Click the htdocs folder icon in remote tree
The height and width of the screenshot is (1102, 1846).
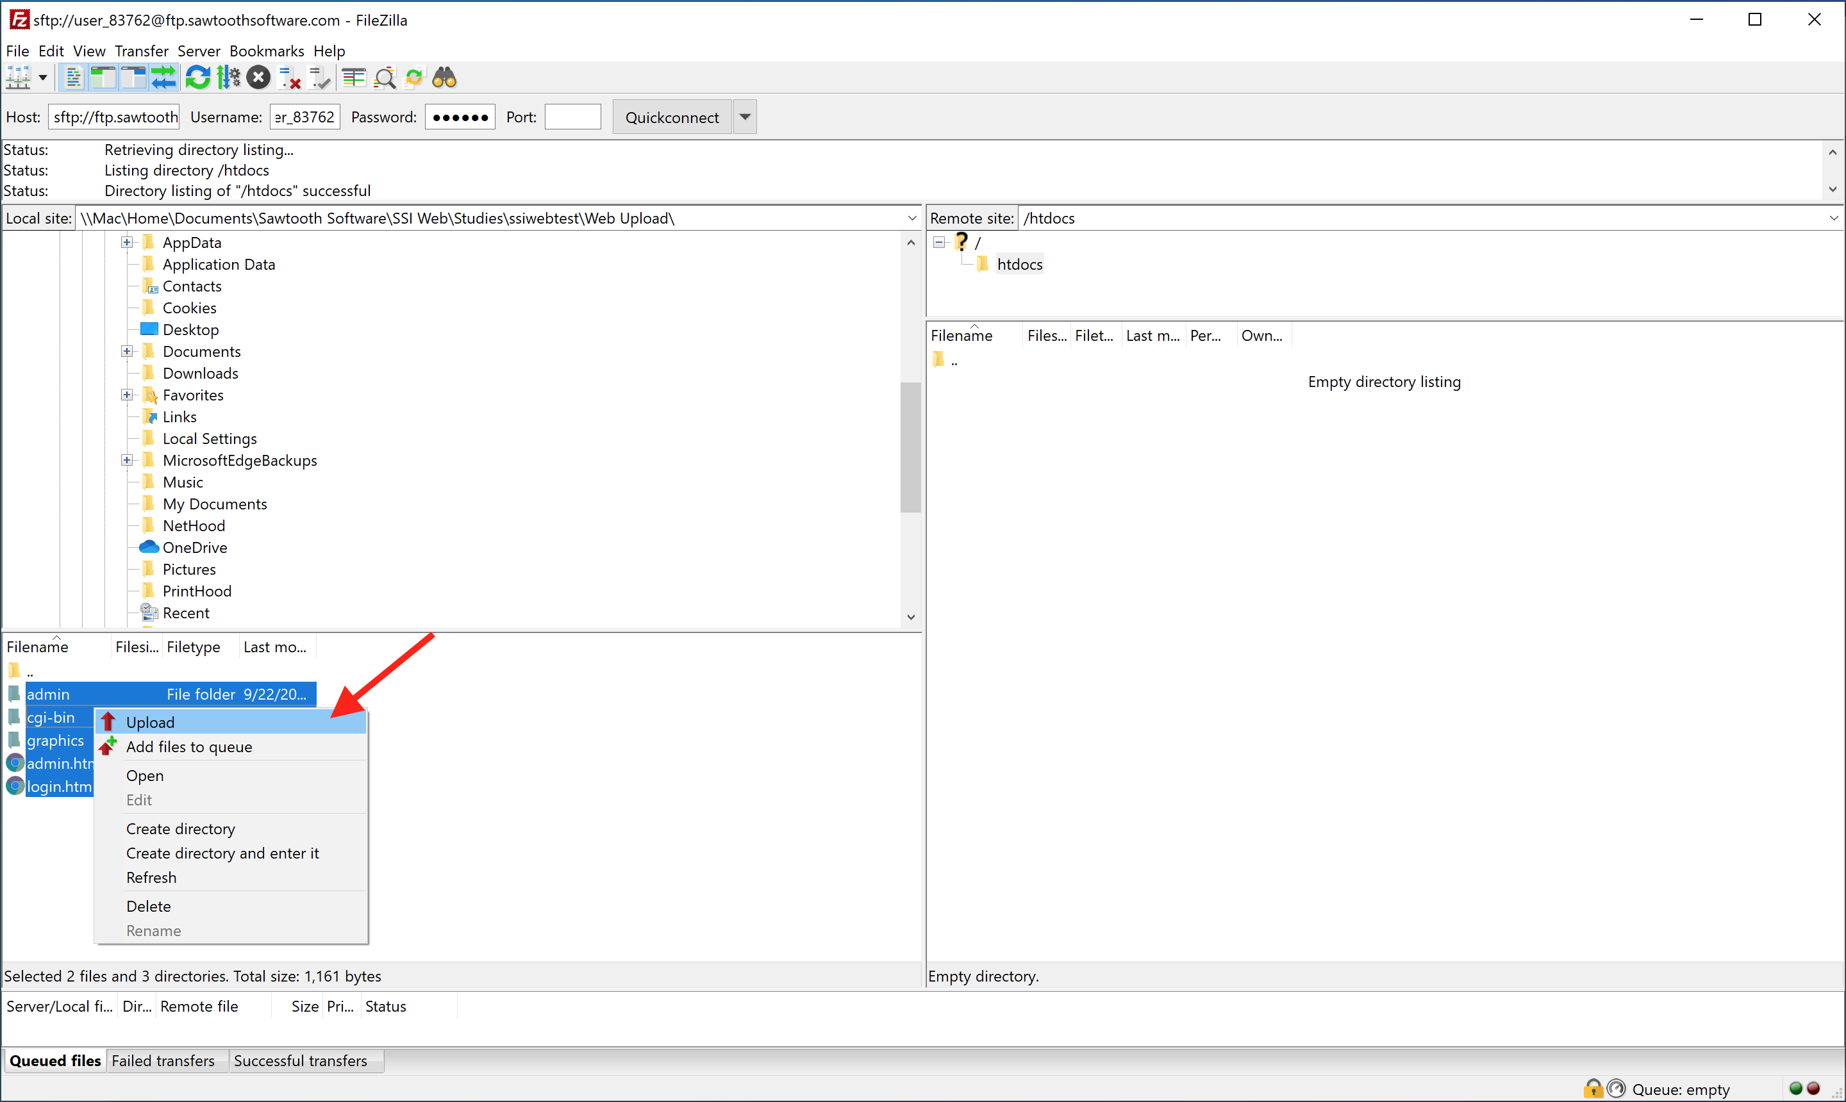click(x=983, y=263)
